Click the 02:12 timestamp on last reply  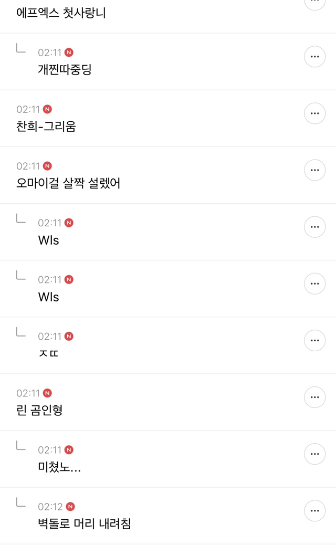tap(50, 507)
